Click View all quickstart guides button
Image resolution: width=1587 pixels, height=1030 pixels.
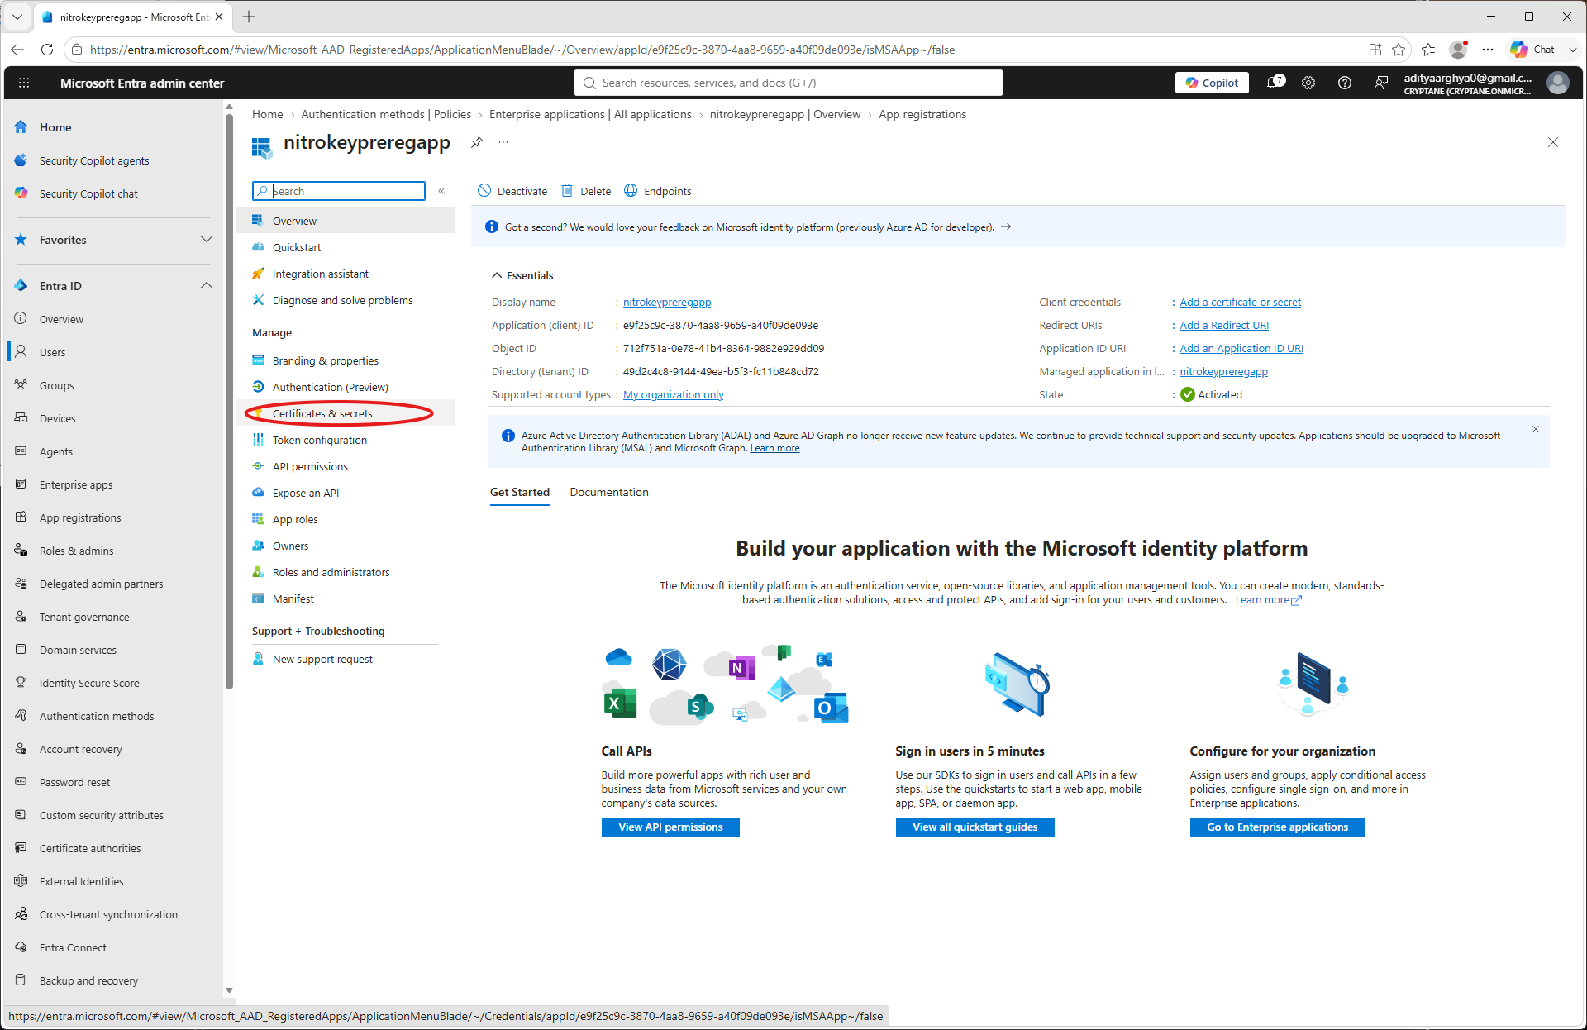click(x=975, y=827)
